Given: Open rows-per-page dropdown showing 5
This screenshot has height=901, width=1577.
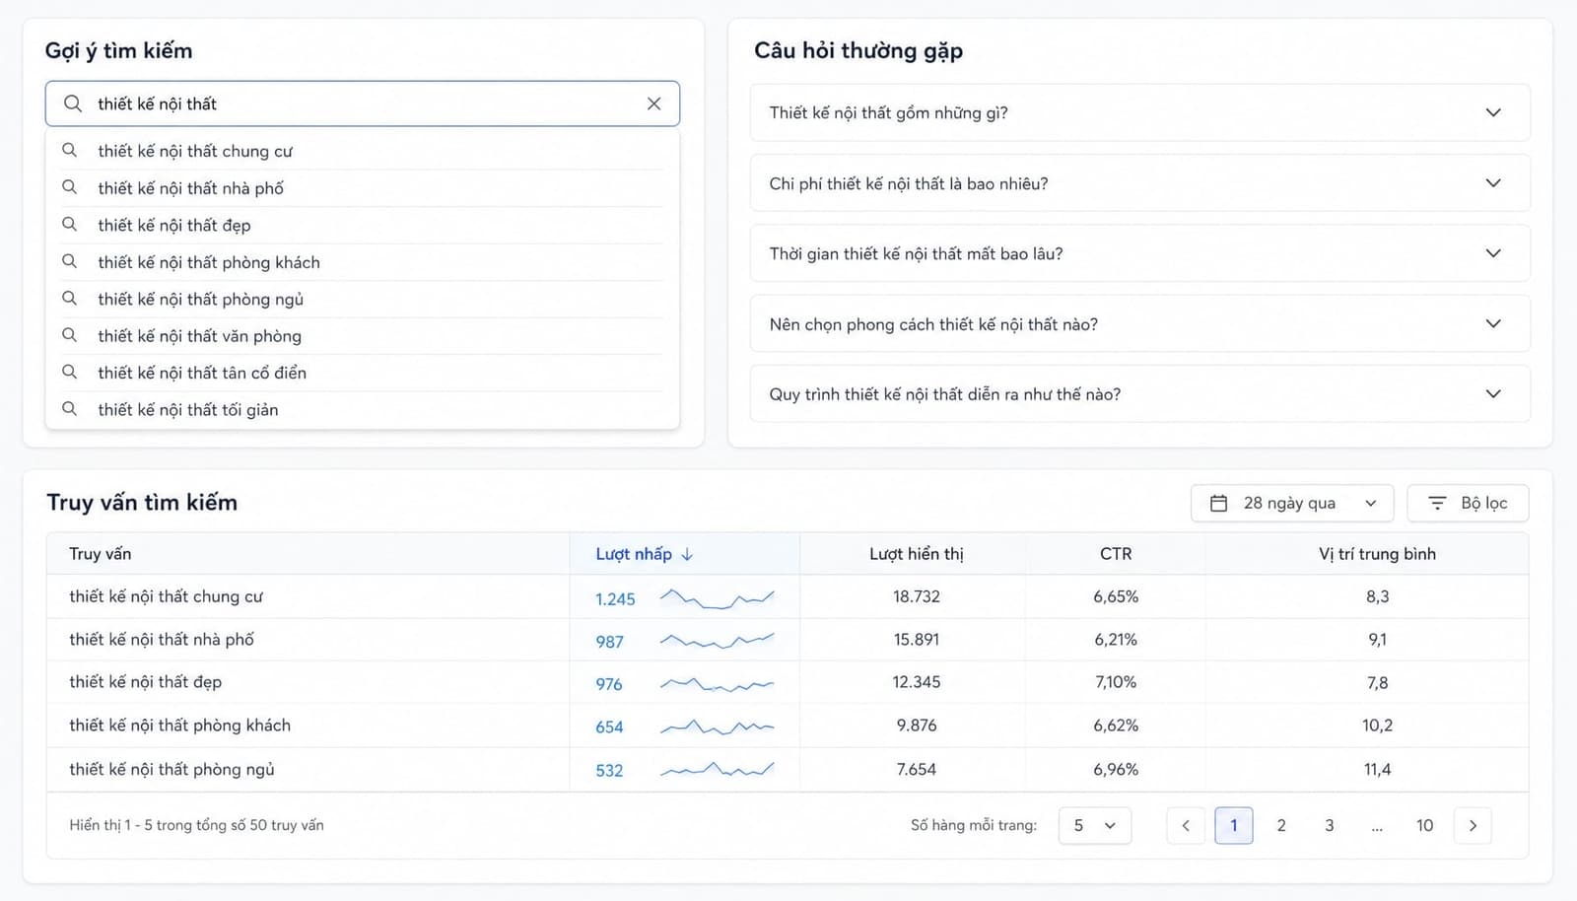Looking at the screenshot, I should [1095, 825].
